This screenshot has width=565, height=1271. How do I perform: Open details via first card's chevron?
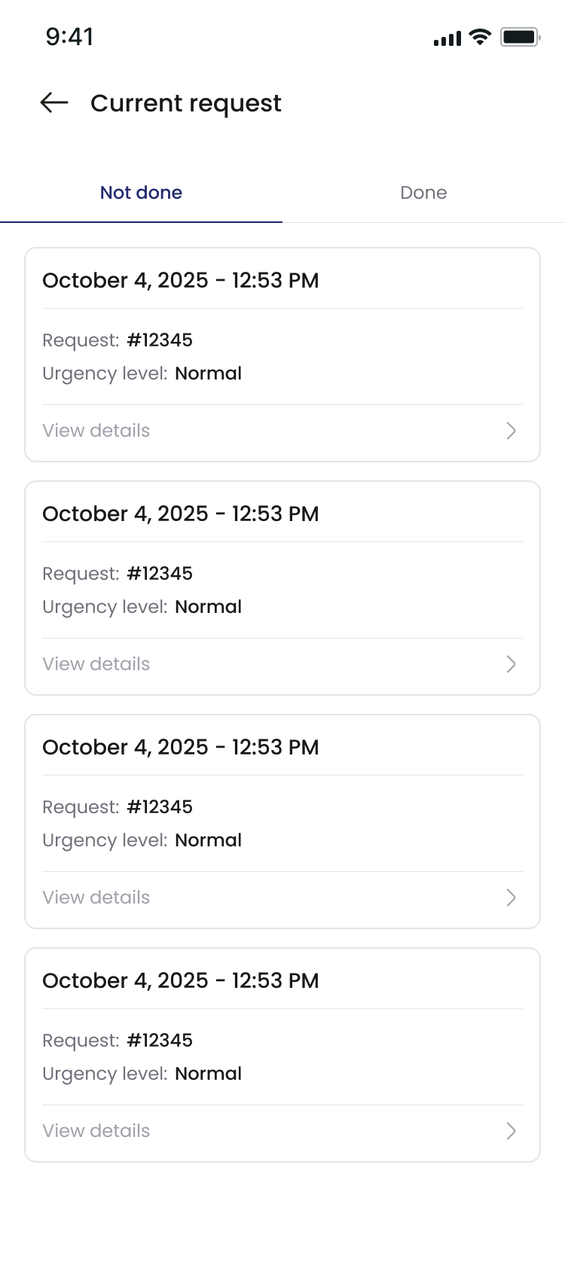click(511, 431)
